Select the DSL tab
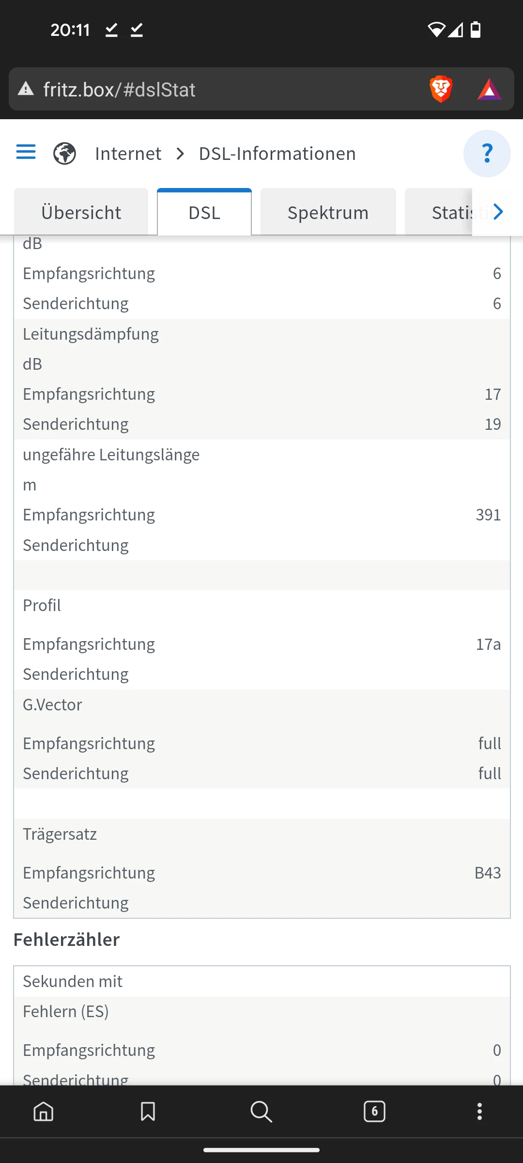523x1163 pixels. (204, 213)
